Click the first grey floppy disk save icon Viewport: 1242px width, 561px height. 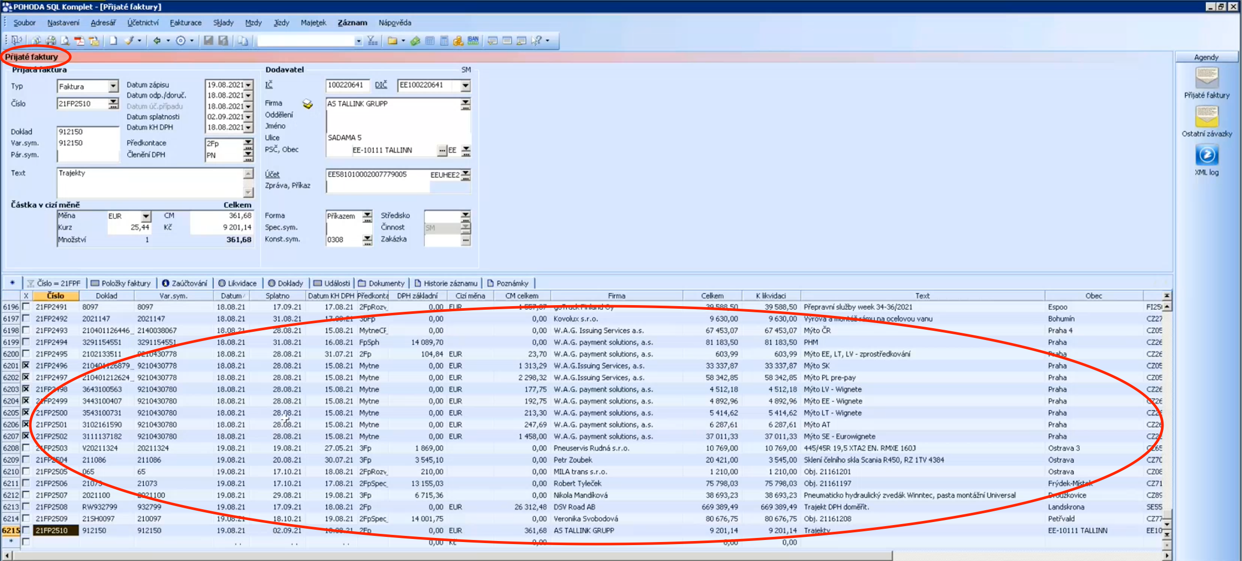pos(208,41)
